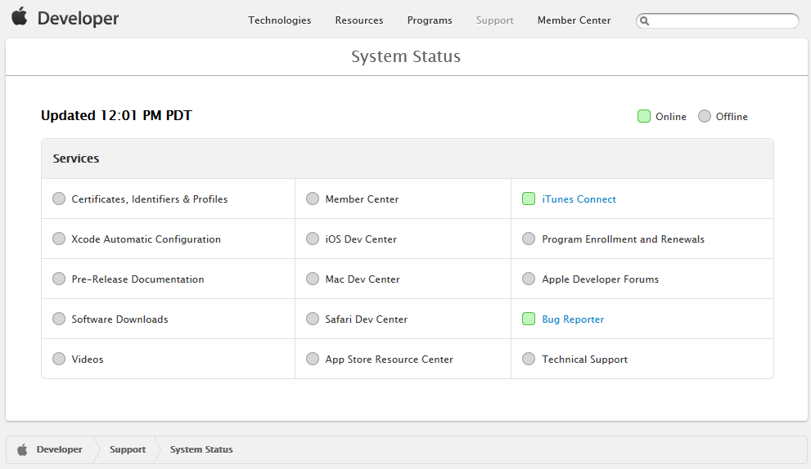Open the Programs menu
The width and height of the screenshot is (811, 469).
[x=430, y=20]
